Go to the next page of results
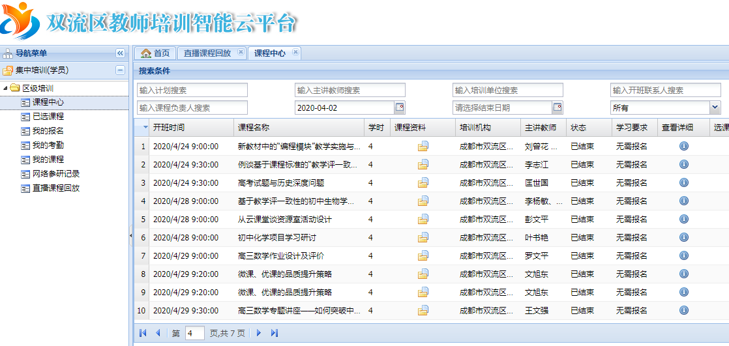 pos(259,333)
